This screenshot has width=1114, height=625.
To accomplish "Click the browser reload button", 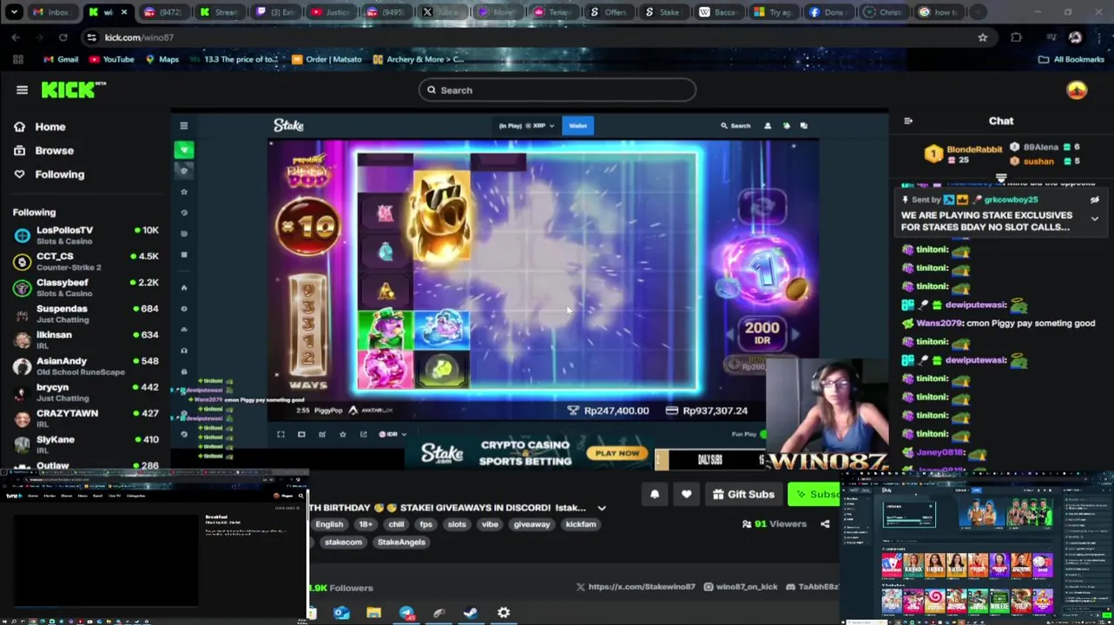I will [63, 37].
